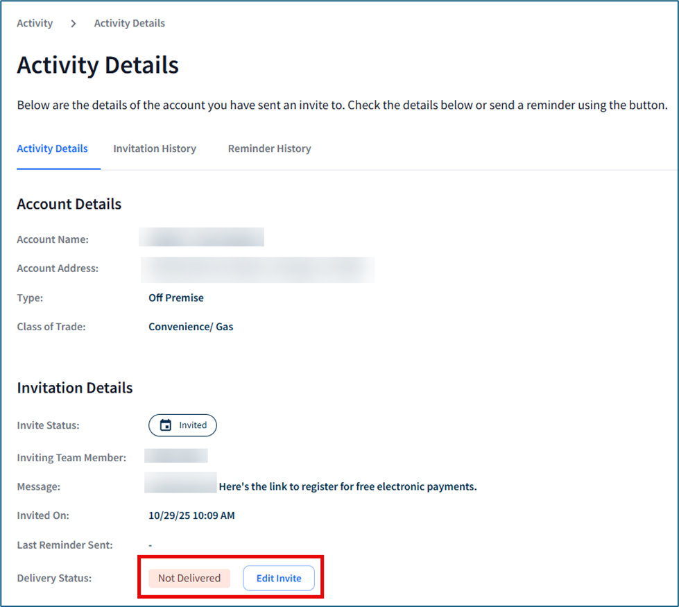The image size is (679, 607).
Task: Click the invited date 10/29/25 10:09 AM
Action: (191, 515)
